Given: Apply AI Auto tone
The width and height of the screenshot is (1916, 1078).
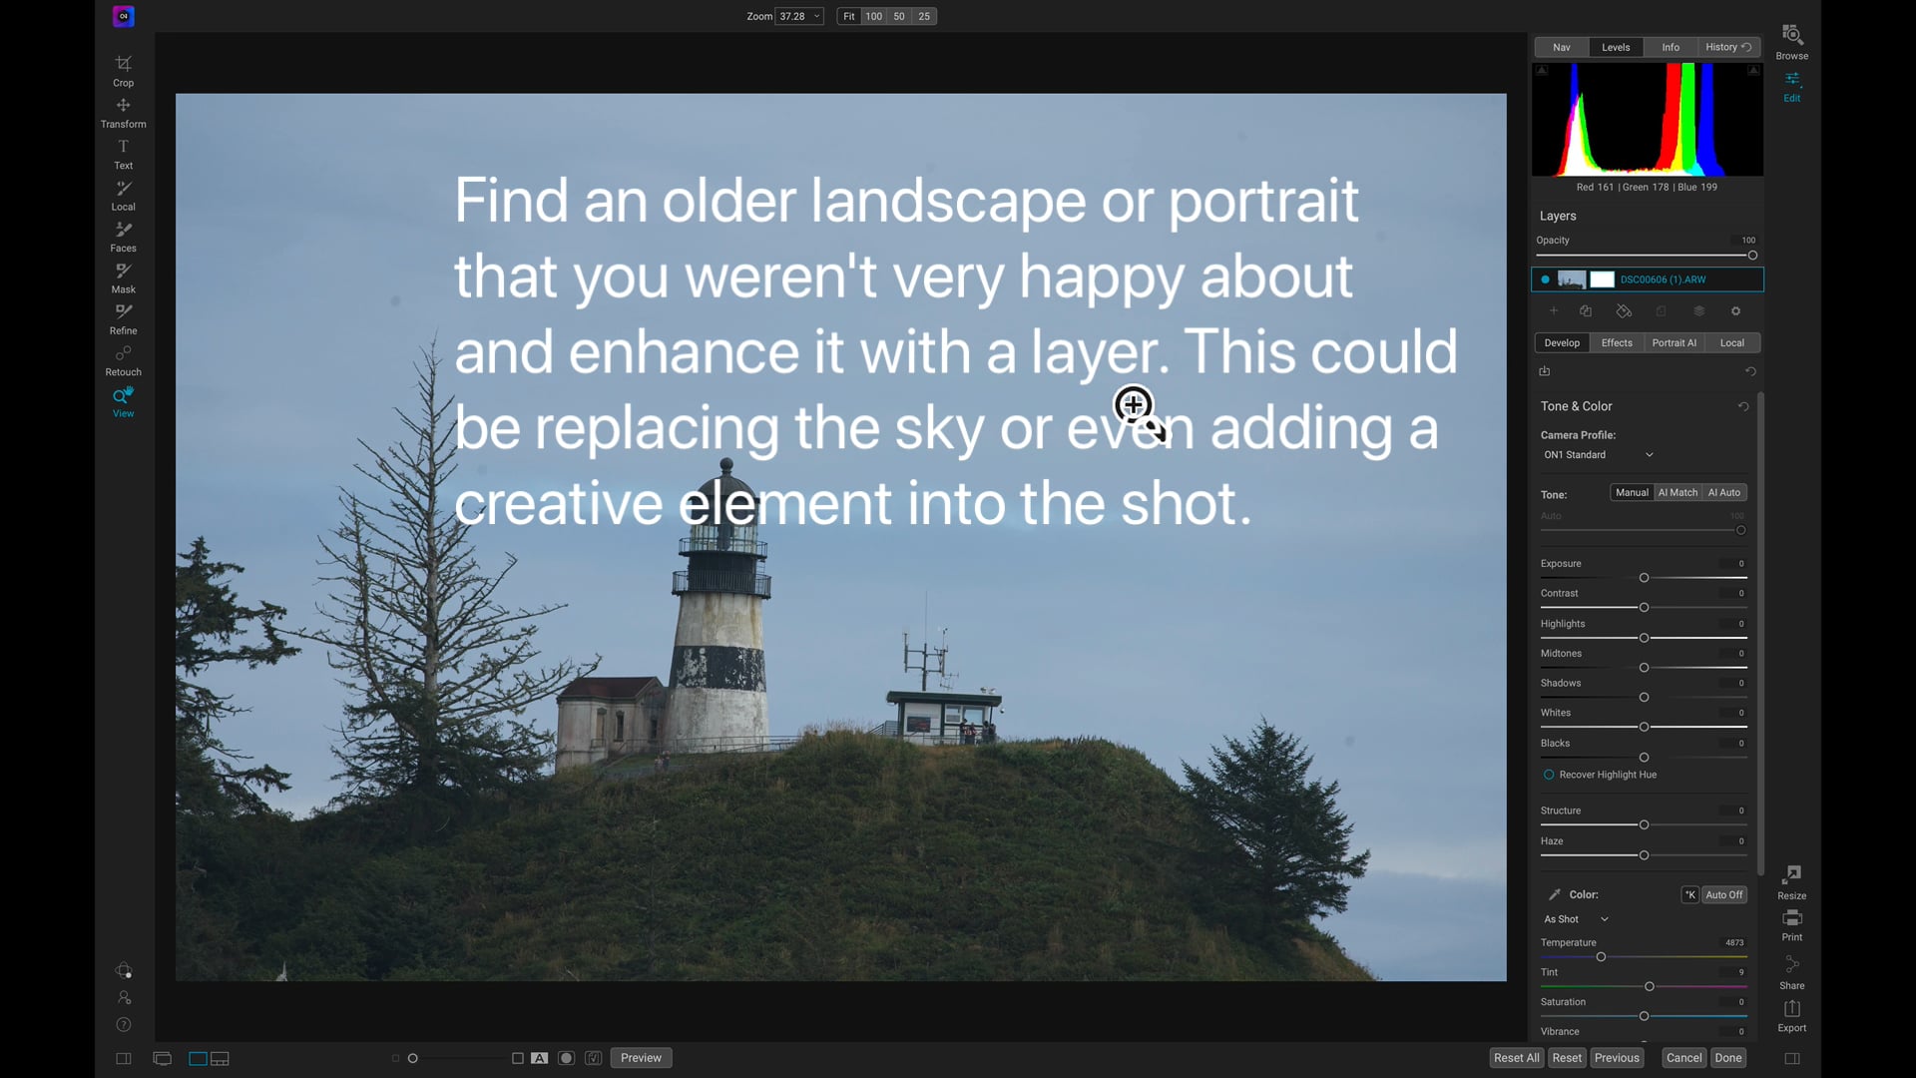Looking at the screenshot, I should [x=1723, y=492].
